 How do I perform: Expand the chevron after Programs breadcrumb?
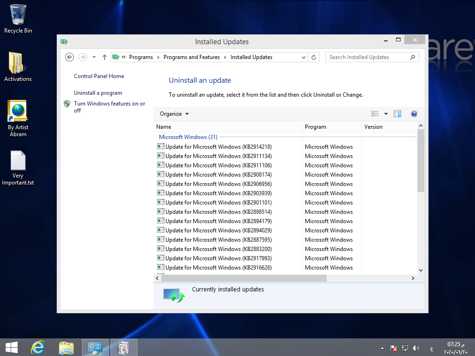point(158,57)
